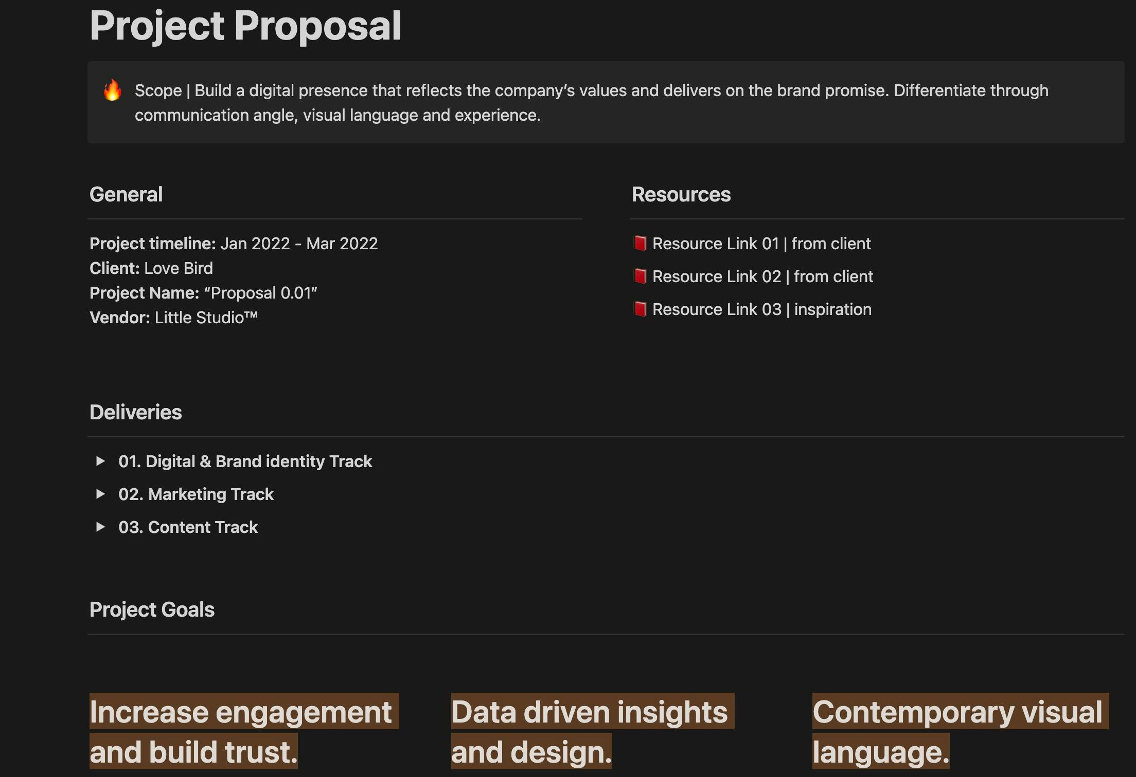The width and height of the screenshot is (1136, 777).
Task: Click the disclosure triangle beside Content Track
Action: [101, 527]
